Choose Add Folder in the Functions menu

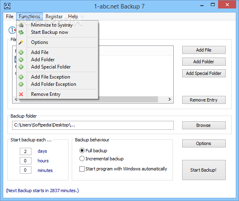(x=57, y=60)
